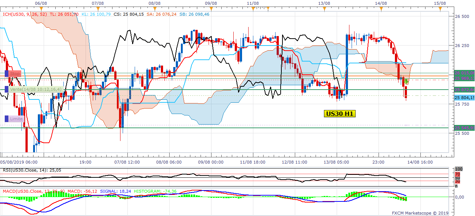Click the 07/08 12:00 time label
This screenshot has width=475, height=216.
(127, 162)
